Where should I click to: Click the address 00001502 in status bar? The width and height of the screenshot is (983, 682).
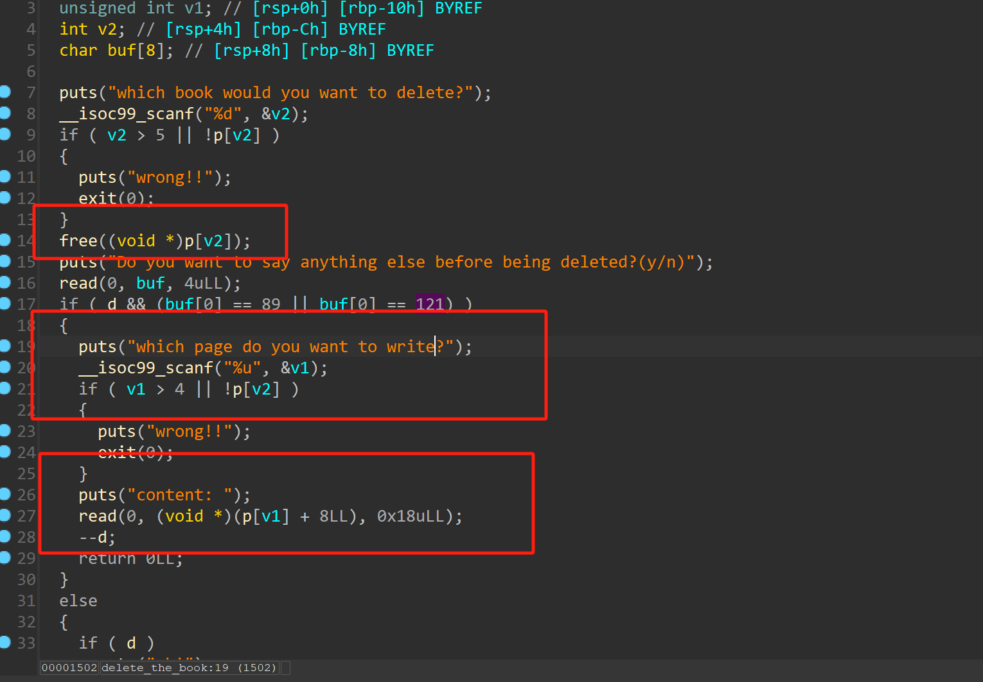[69, 668]
